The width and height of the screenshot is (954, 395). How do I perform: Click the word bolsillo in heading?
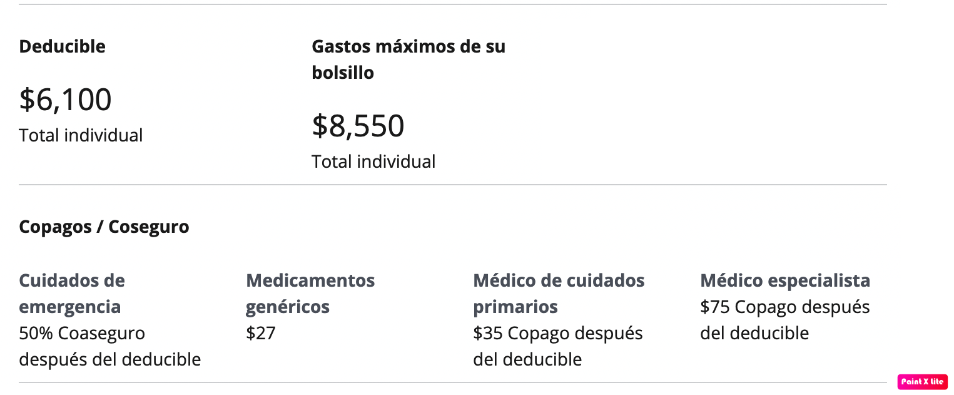343,73
